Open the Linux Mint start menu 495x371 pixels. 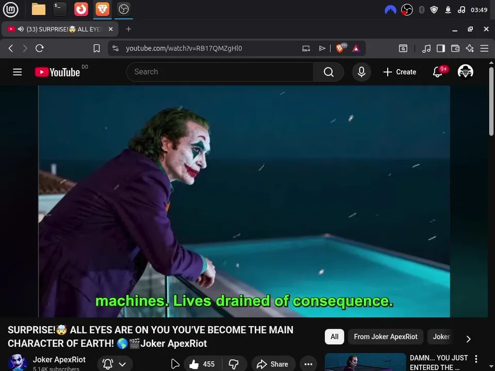[x=10, y=9]
